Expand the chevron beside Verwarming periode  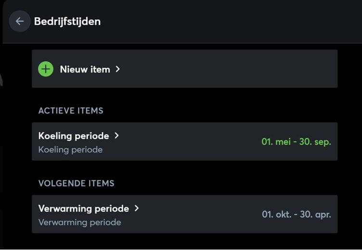[x=137, y=209]
